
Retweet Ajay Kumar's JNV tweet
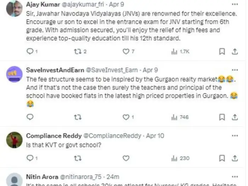click(78, 52)
